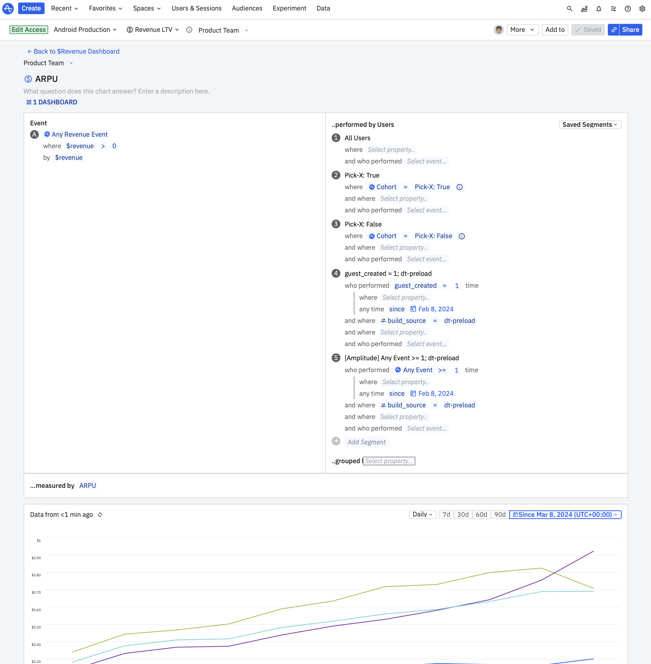This screenshot has width=651, height=664.
Task: Click Add Segment text
Action: coord(366,442)
